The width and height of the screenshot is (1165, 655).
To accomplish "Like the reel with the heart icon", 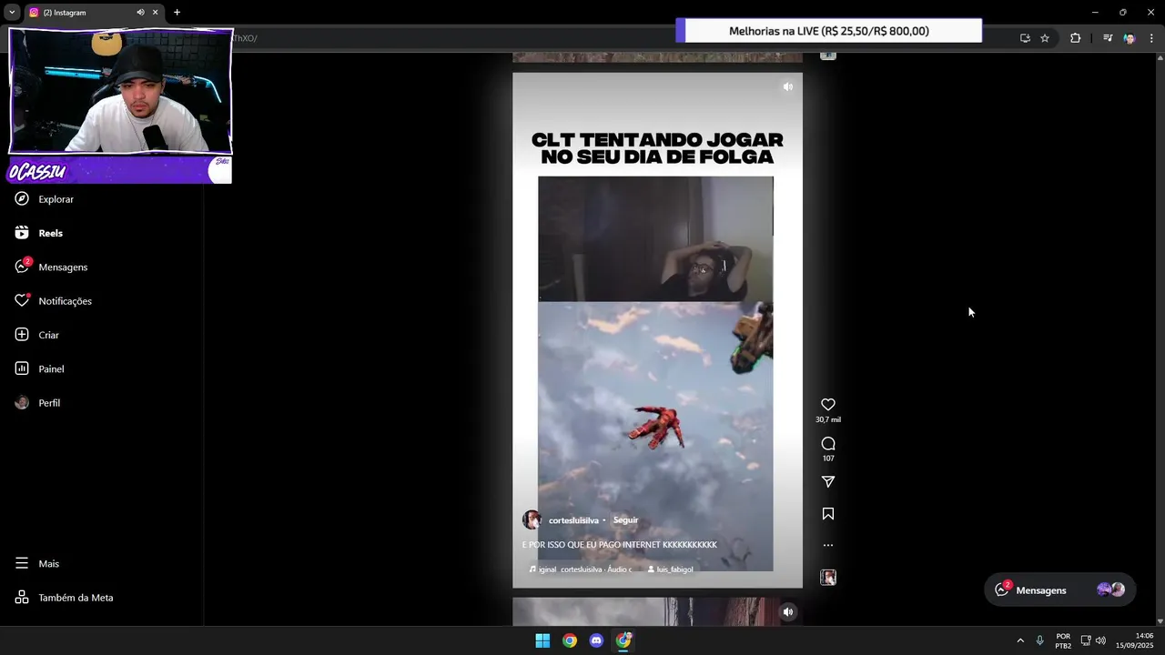I will [828, 405].
